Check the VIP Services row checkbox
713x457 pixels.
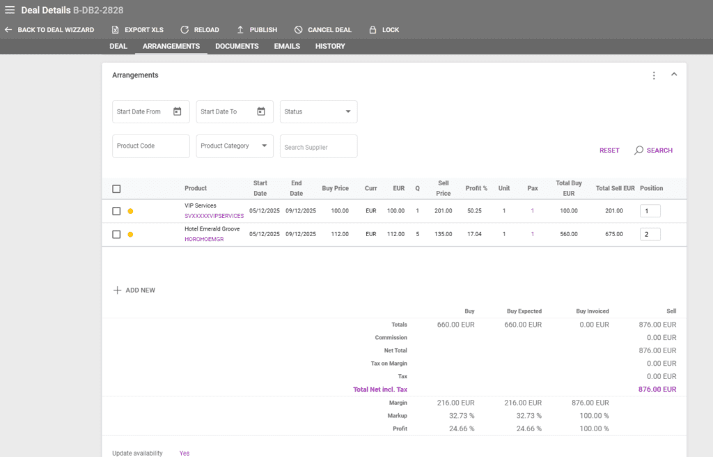pyautogui.click(x=116, y=211)
